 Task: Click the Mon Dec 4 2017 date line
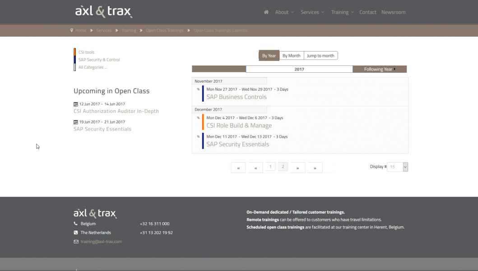pyautogui.click(x=245, y=118)
